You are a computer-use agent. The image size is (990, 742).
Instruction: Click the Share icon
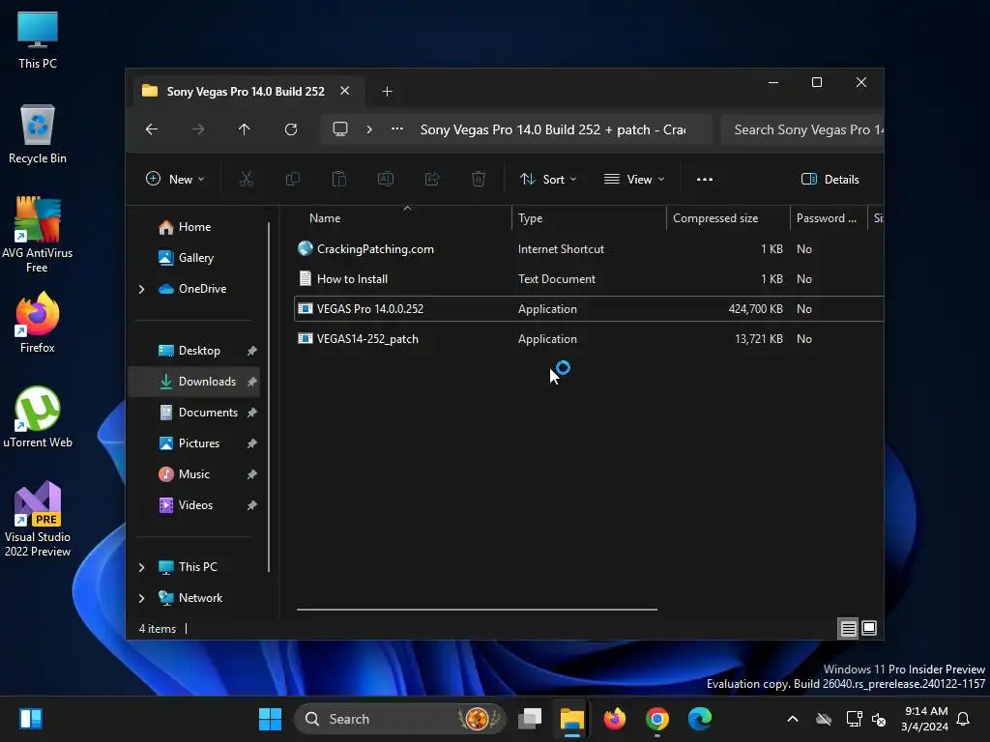point(432,179)
